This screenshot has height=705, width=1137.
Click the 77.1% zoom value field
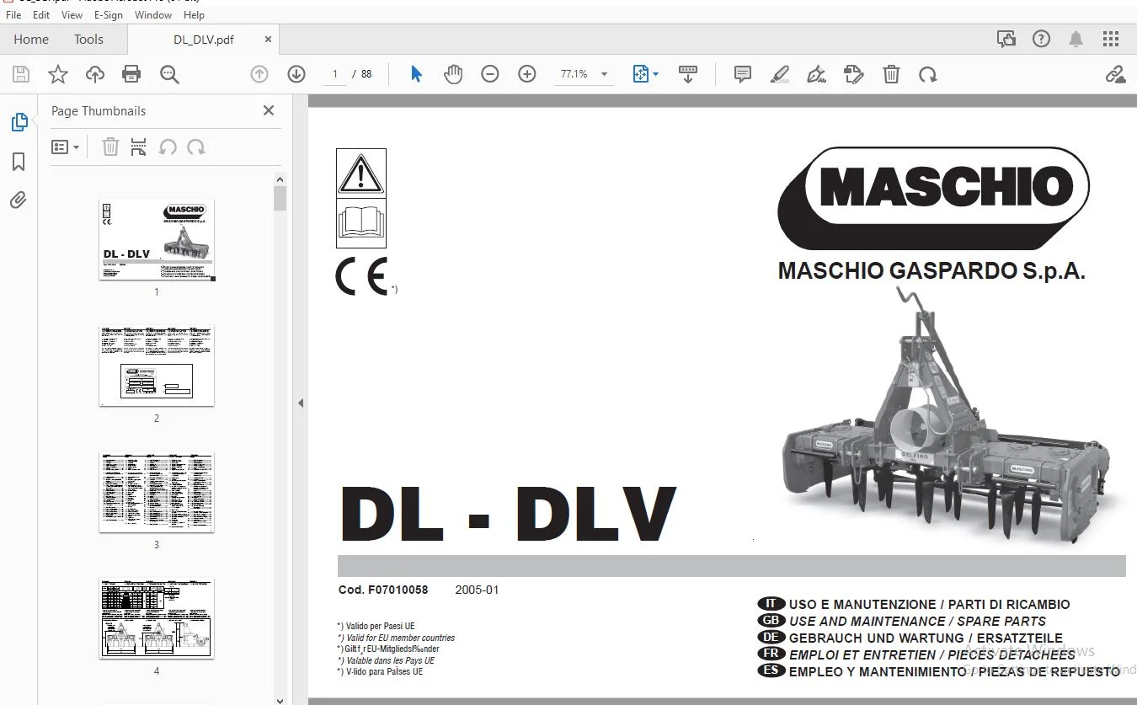pos(575,74)
